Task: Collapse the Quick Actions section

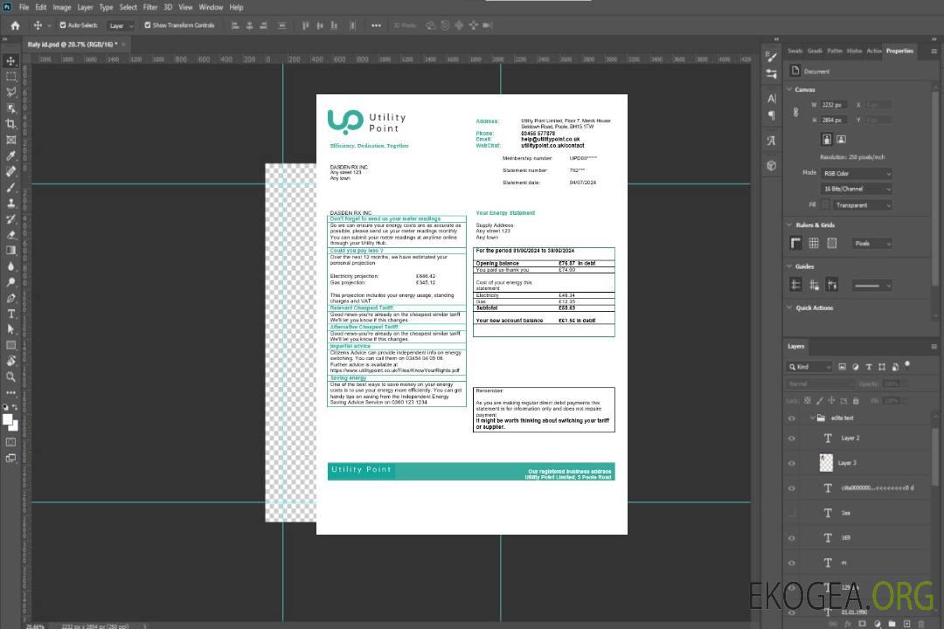Action: pyautogui.click(x=789, y=308)
